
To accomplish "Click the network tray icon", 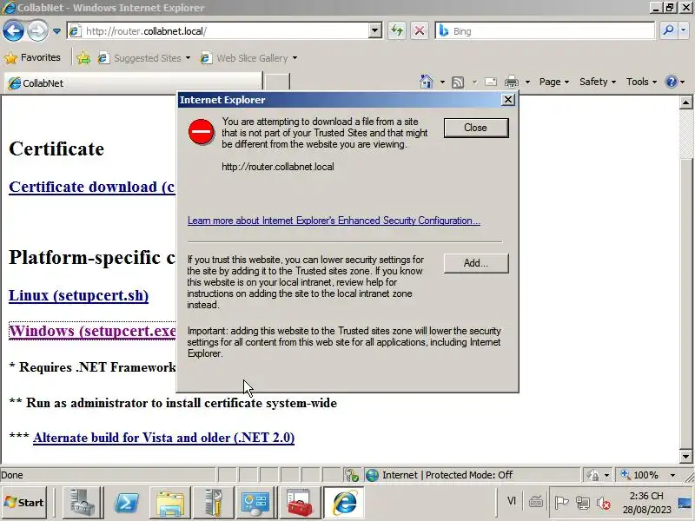I will coord(582,503).
